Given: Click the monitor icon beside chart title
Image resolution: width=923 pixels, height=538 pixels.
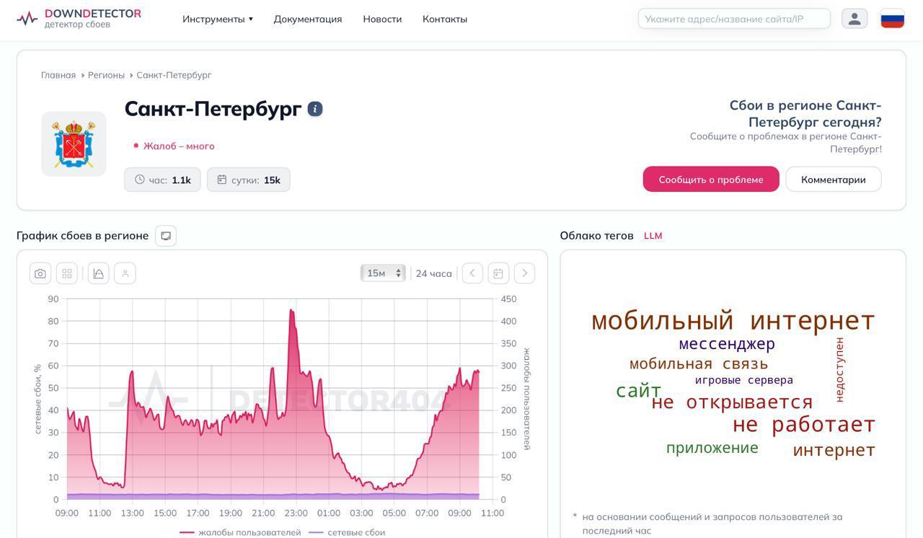Looking at the screenshot, I should point(166,236).
